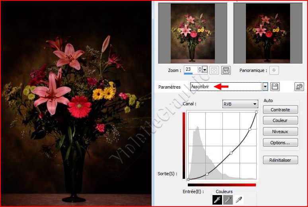The width and height of the screenshot is (308, 207).
Task: Click the Couleur auto button
Action: tap(280, 120)
